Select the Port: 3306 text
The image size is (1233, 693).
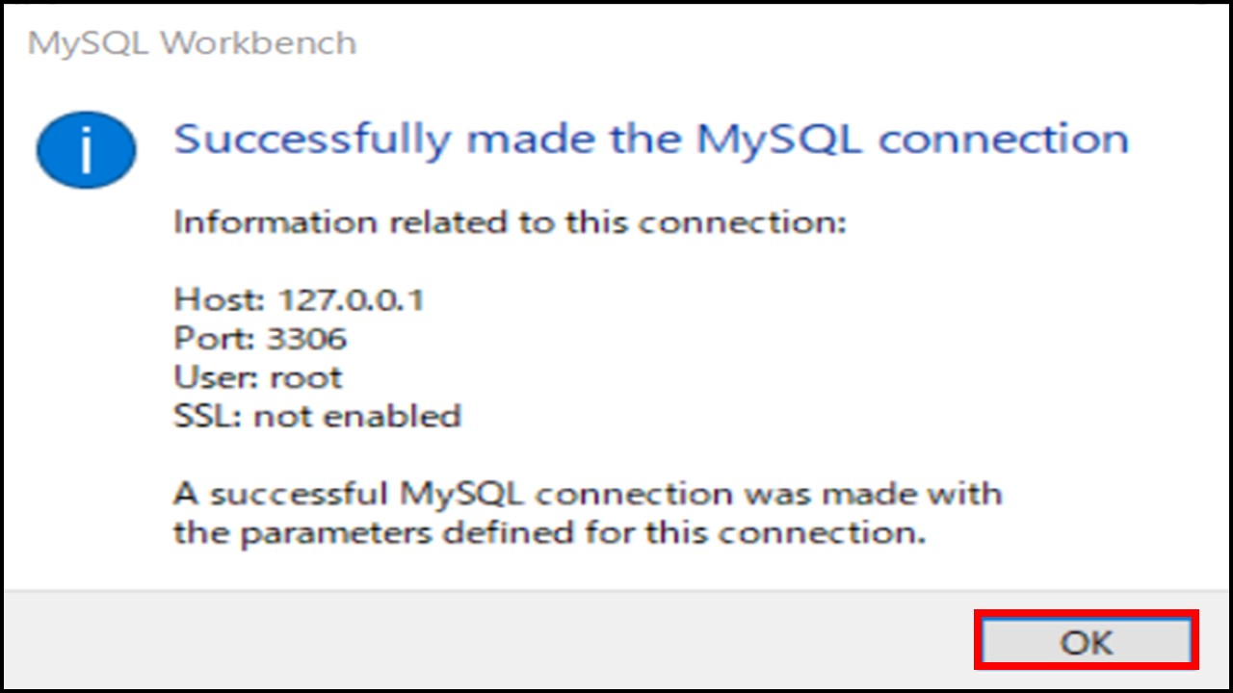click(x=260, y=338)
